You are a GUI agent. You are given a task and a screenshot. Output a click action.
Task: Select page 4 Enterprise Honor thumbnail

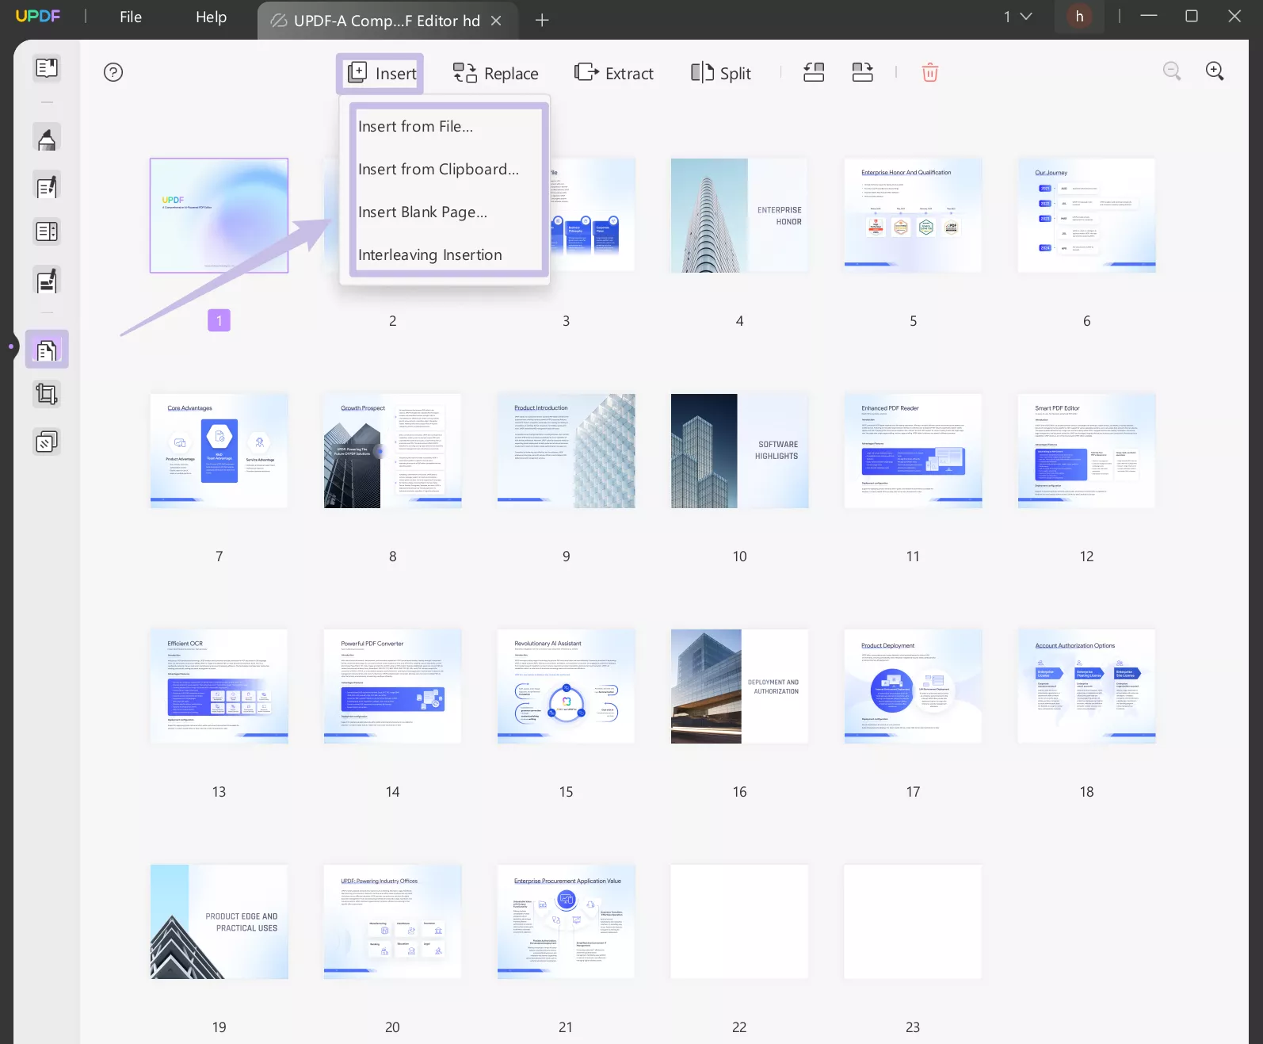pos(739,216)
